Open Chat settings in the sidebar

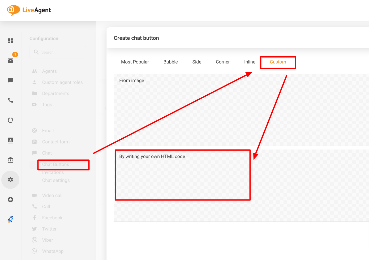(55, 180)
